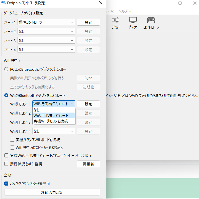Enable 実機バランスWii ボードを接続 checkbox
Screen dimensions: 199x199
[12, 140]
